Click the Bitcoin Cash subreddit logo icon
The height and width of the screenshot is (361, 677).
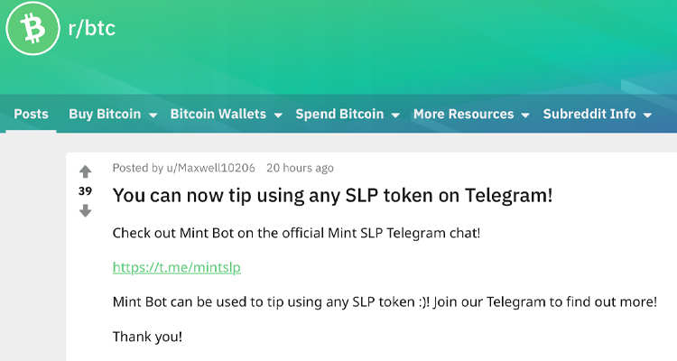32,29
